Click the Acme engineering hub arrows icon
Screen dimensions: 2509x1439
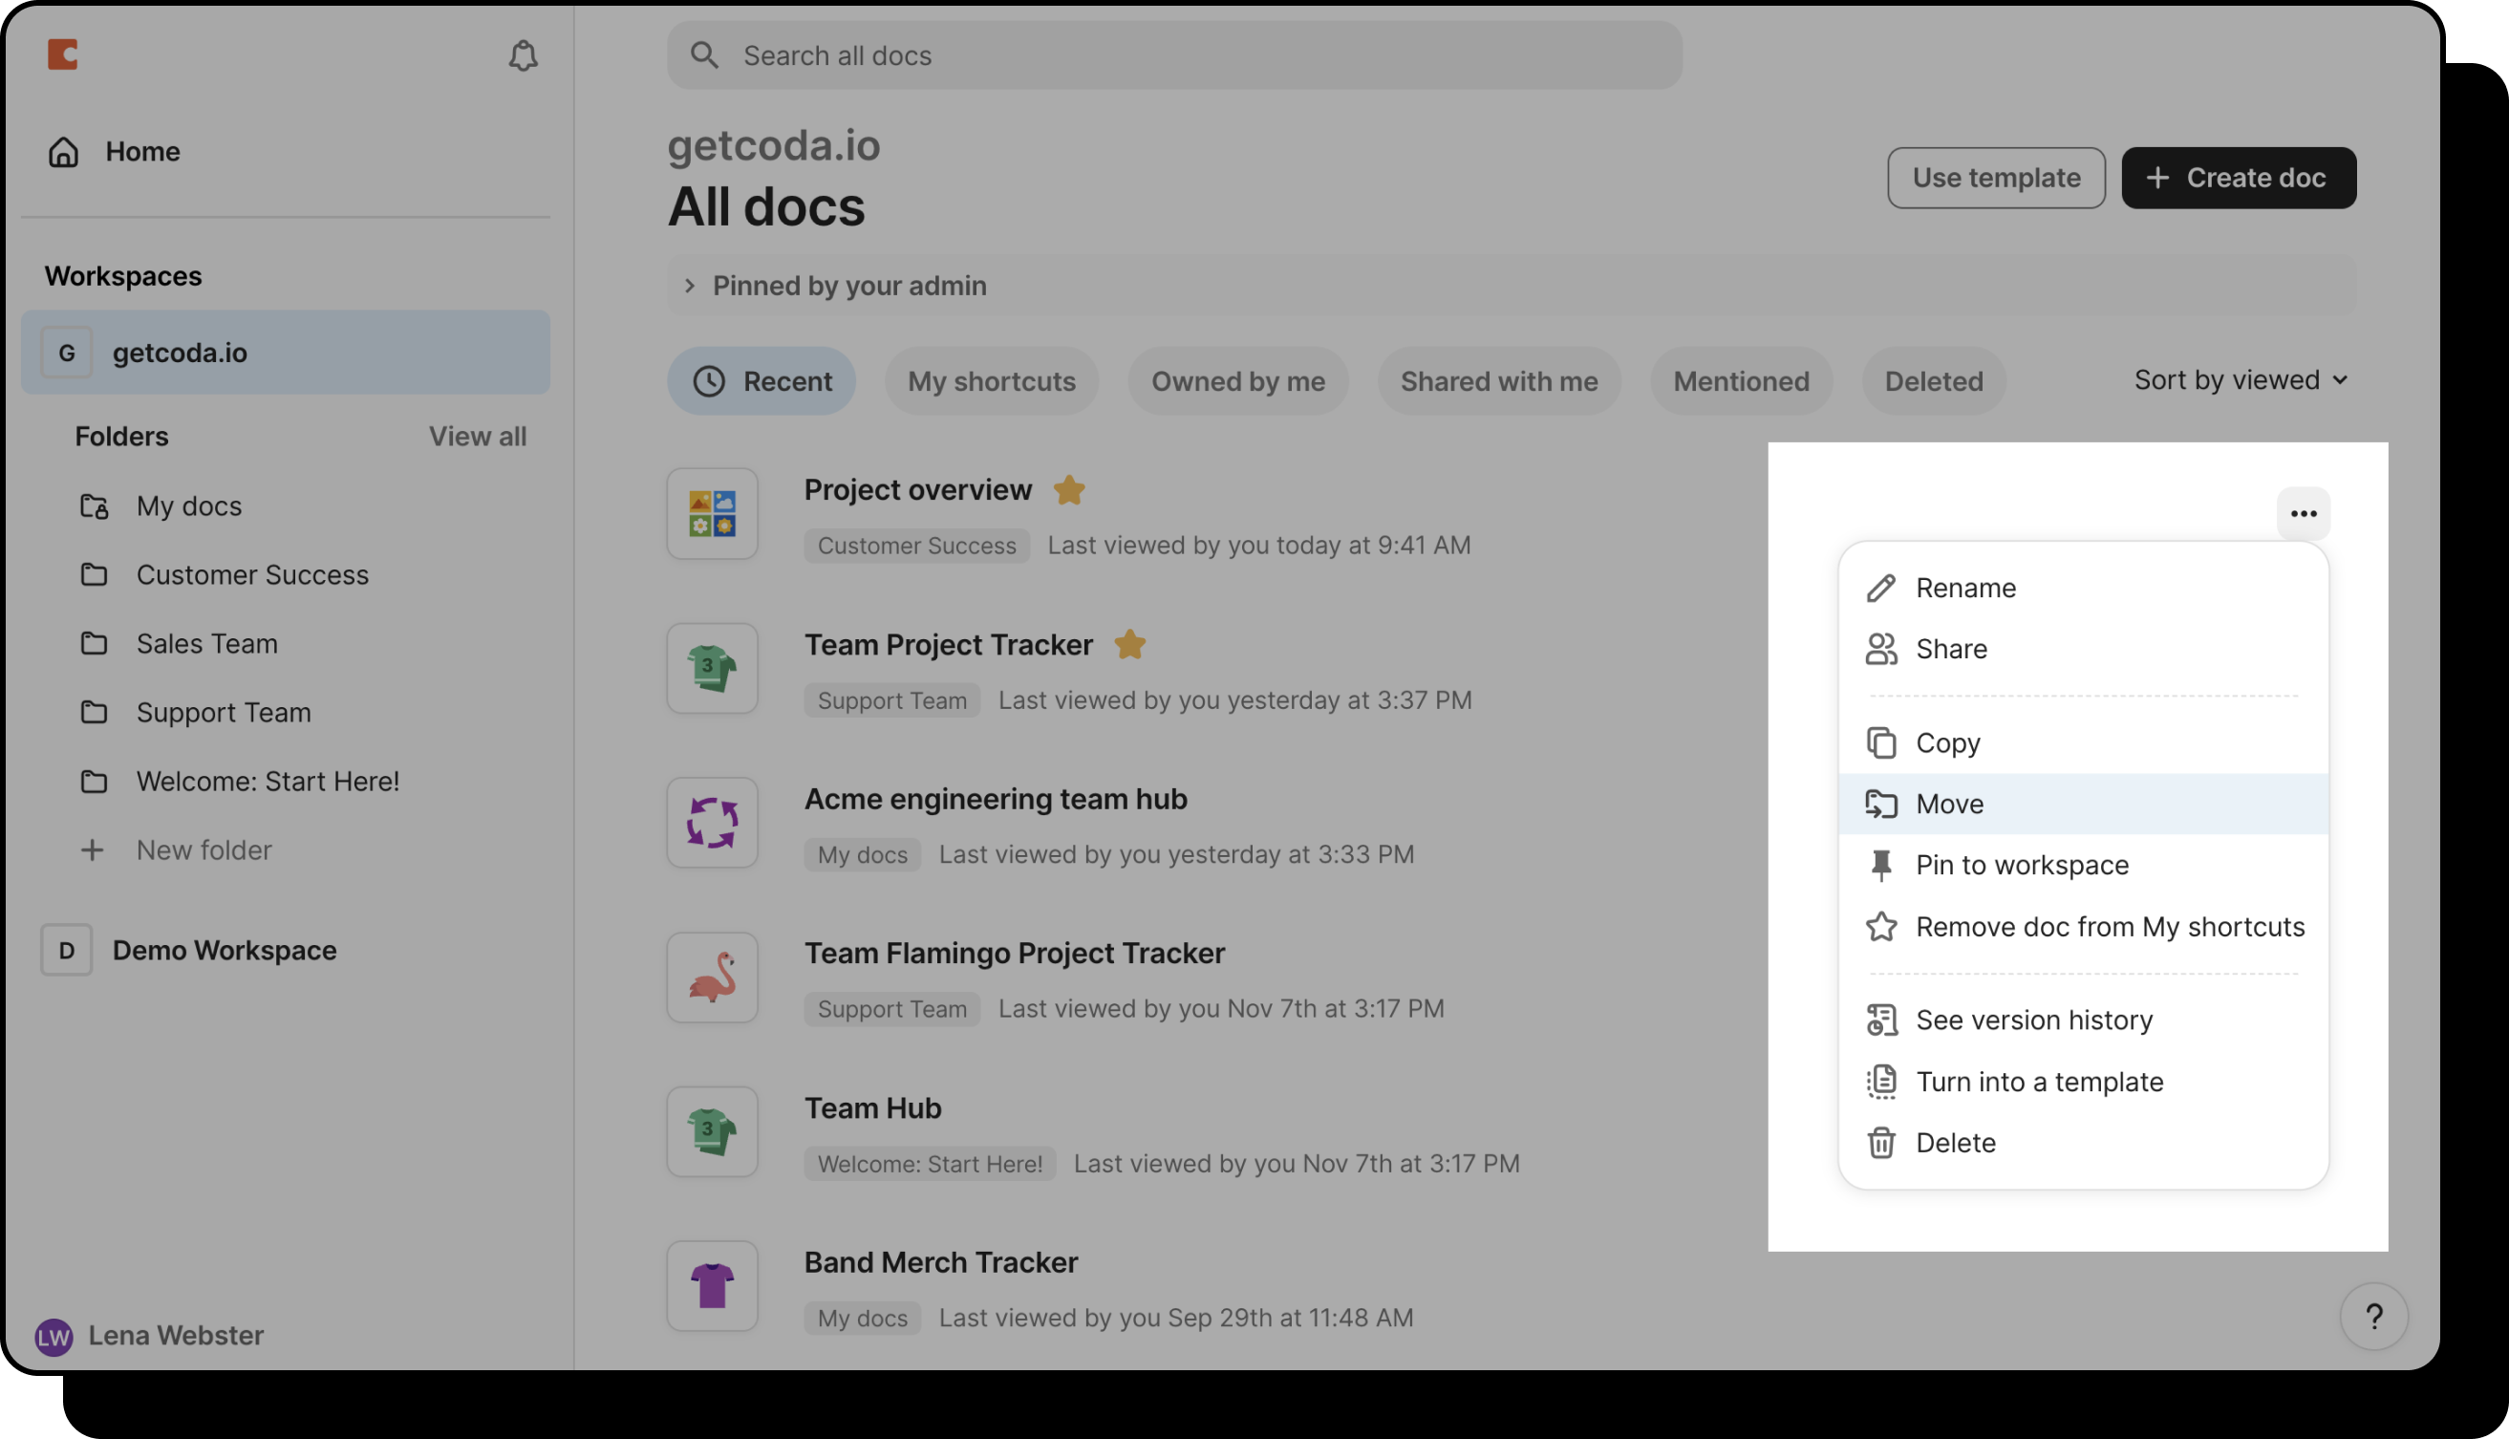(712, 823)
